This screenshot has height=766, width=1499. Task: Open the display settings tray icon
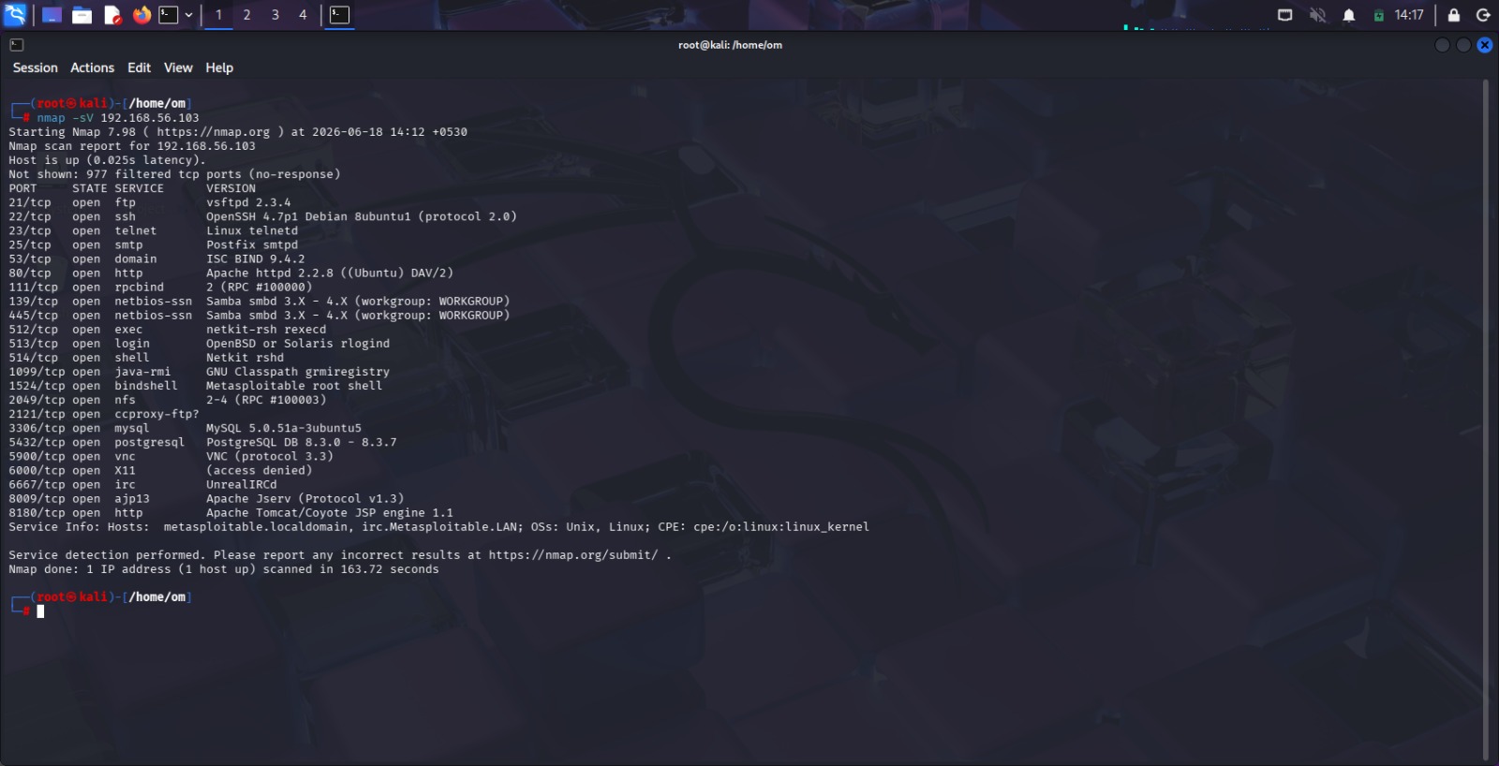[x=1285, y=15]
